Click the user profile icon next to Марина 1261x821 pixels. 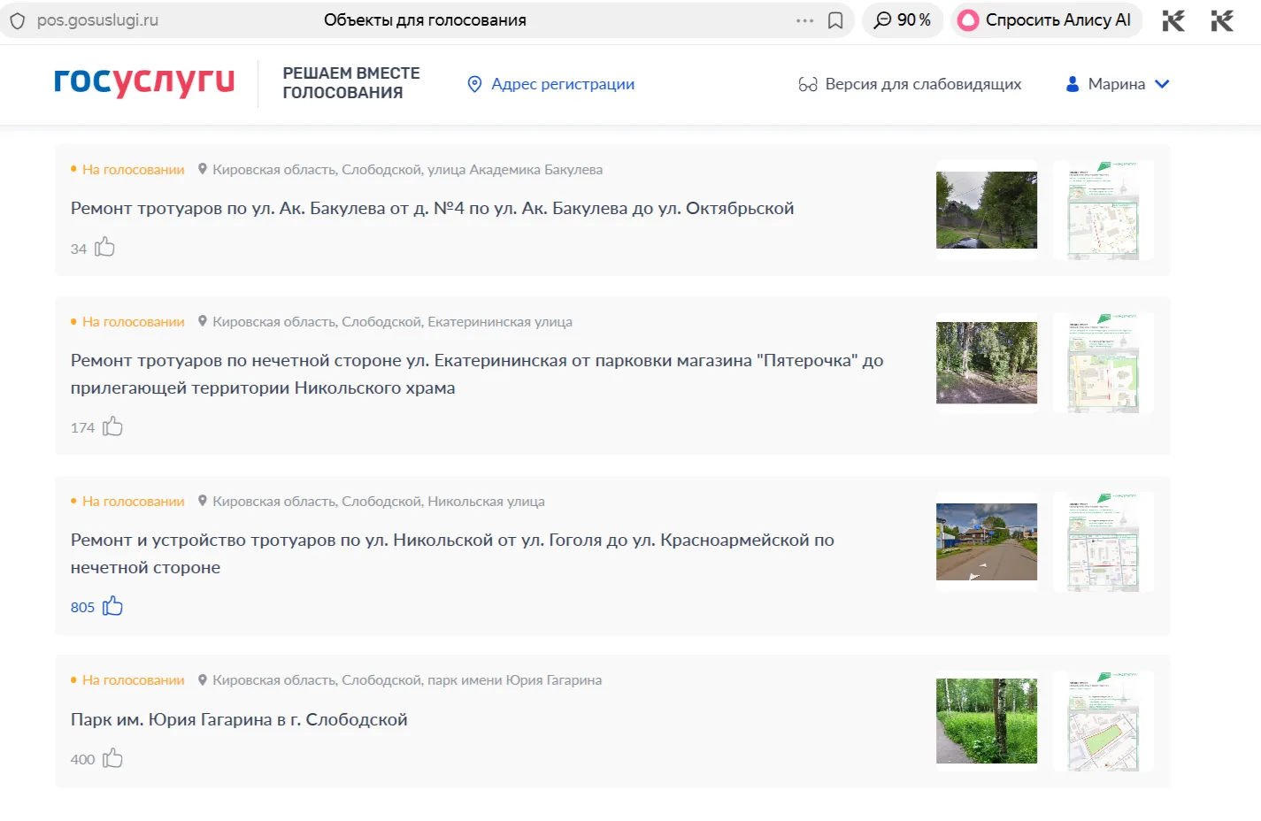pos(1073,84)
